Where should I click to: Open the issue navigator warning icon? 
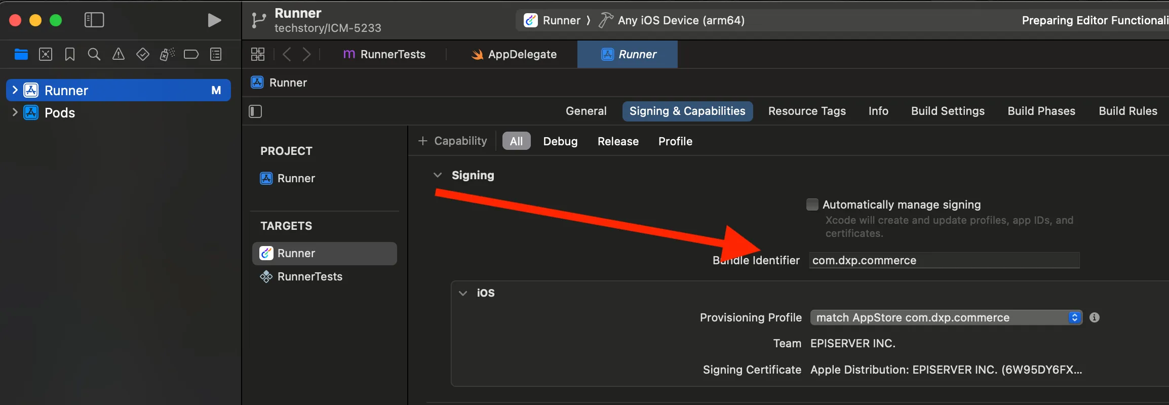pos(118,54)
